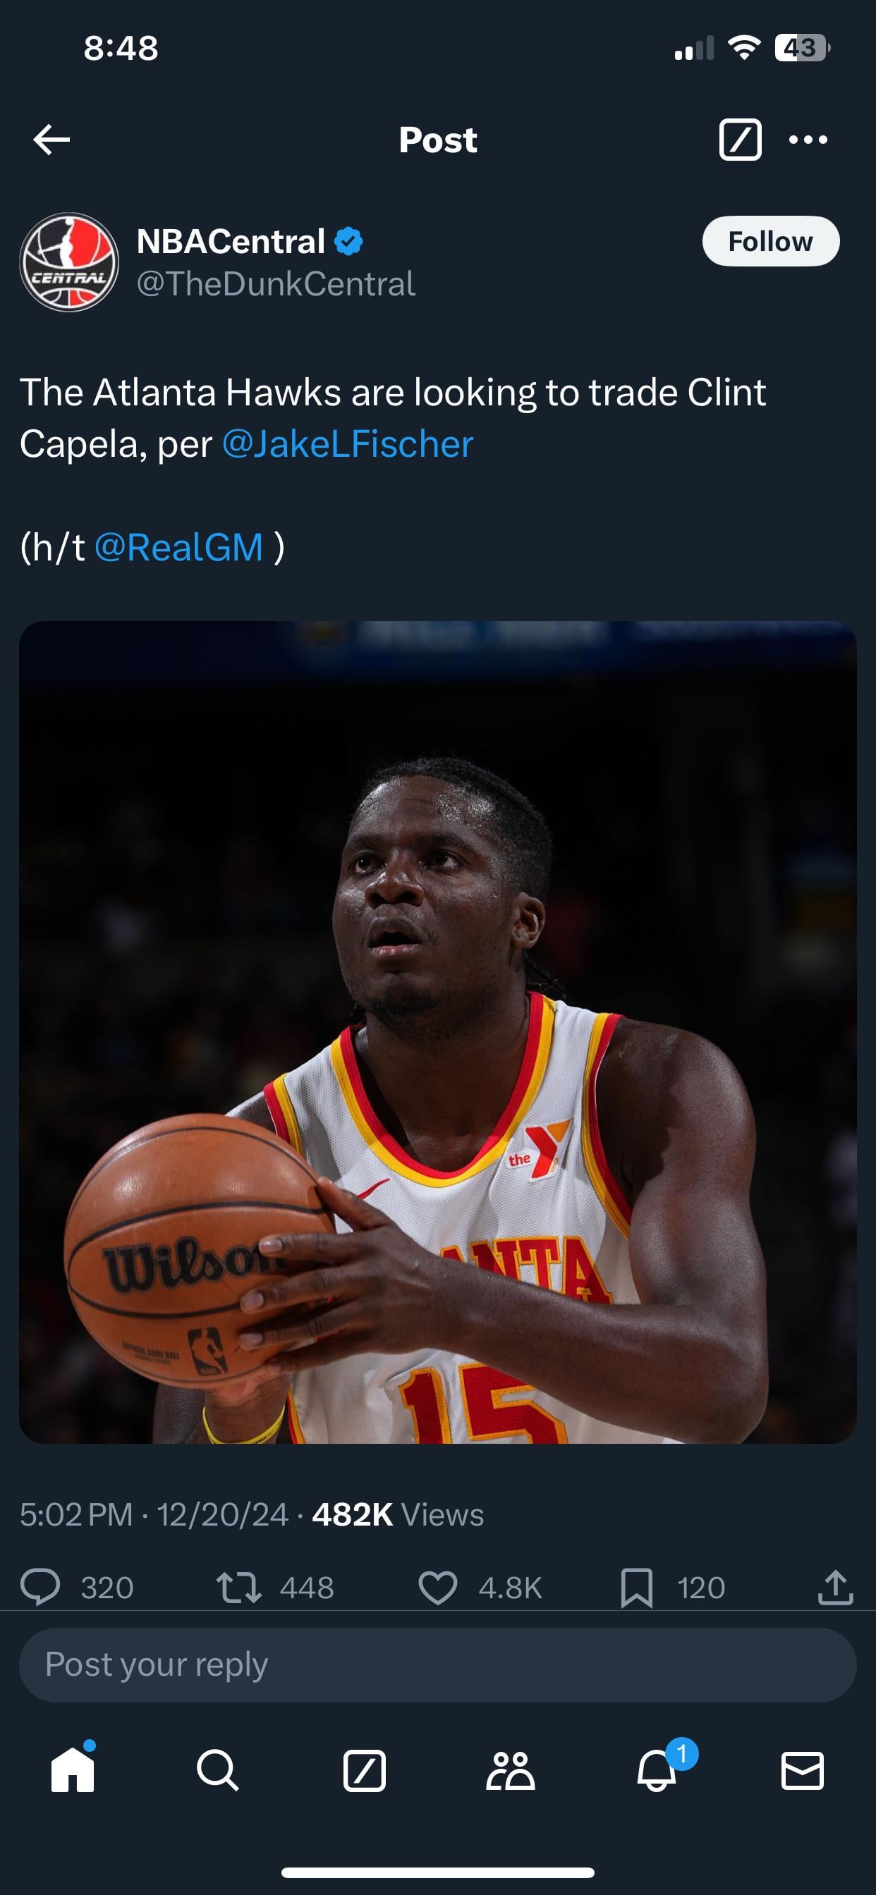The width and height of the screenshot is (876, 1895).
Task: View the Clint Capela photo
Action: coord(438,1032)
